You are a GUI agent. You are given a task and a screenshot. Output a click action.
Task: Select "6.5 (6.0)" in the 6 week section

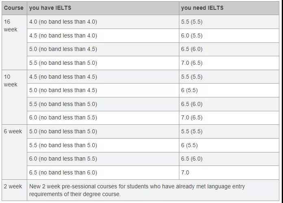click(192, 159)
